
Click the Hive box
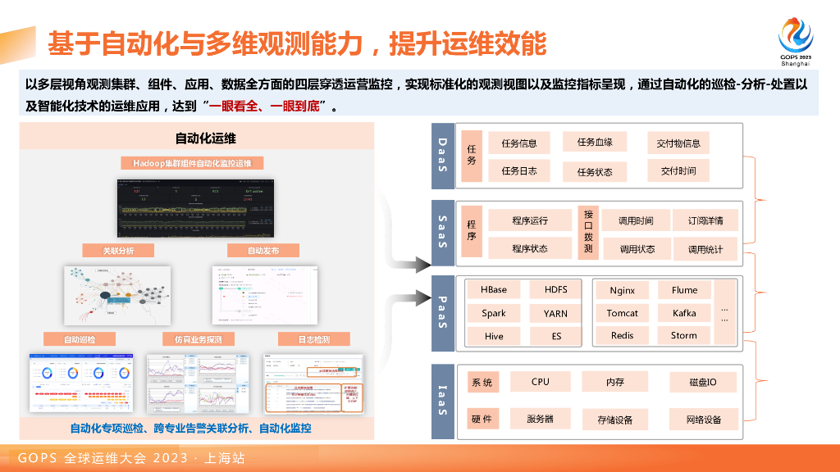[493, 336]
